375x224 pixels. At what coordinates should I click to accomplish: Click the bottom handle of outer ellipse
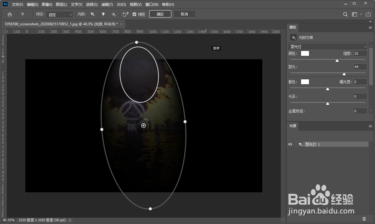(150, 209)
